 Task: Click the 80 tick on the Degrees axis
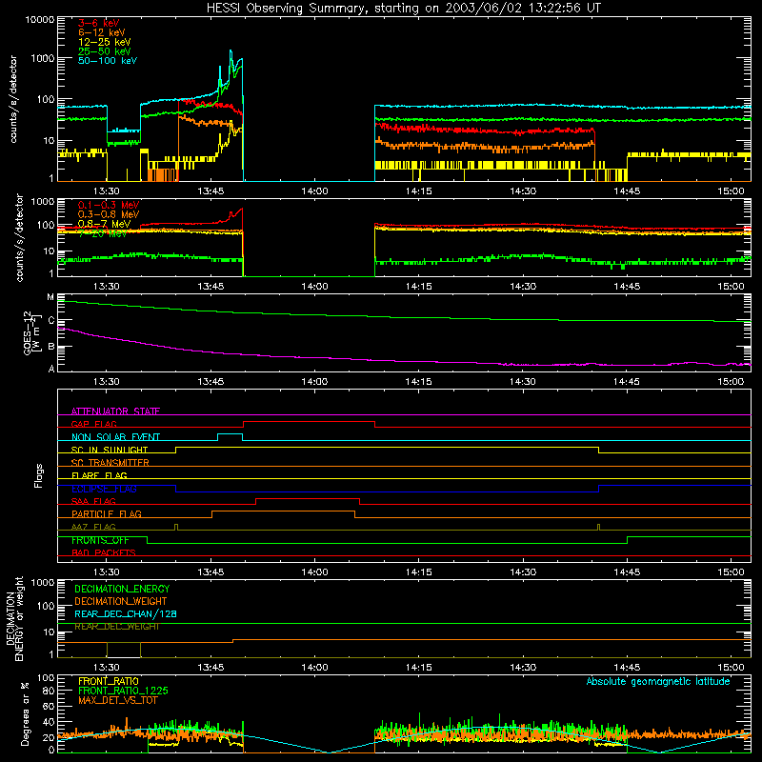click(x=49, y=692)
